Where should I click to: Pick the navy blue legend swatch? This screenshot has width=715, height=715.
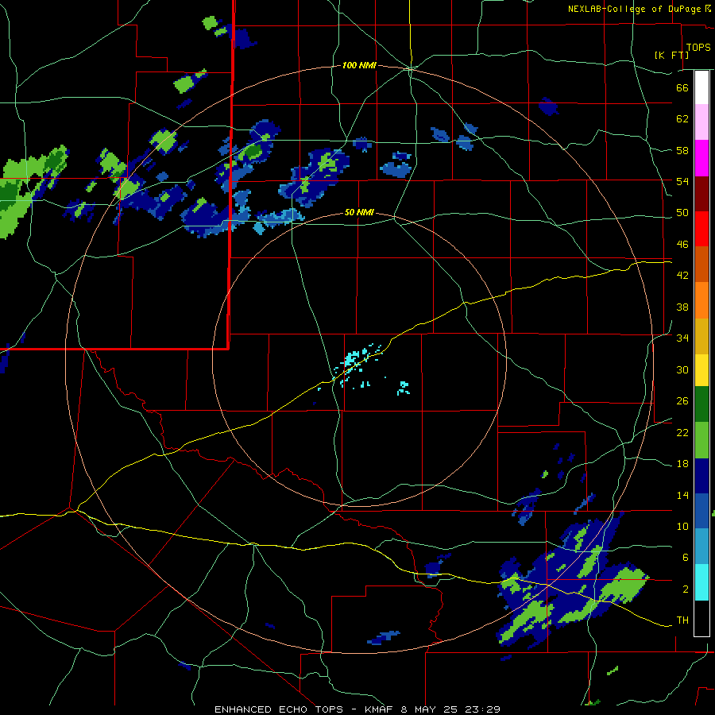click(701, 476)
